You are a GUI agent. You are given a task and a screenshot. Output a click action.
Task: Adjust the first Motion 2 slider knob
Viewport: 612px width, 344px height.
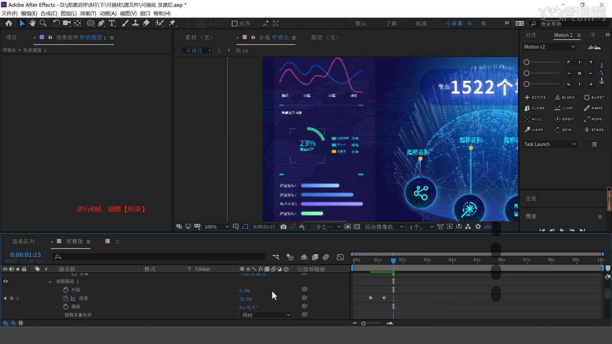click(527, 62)
